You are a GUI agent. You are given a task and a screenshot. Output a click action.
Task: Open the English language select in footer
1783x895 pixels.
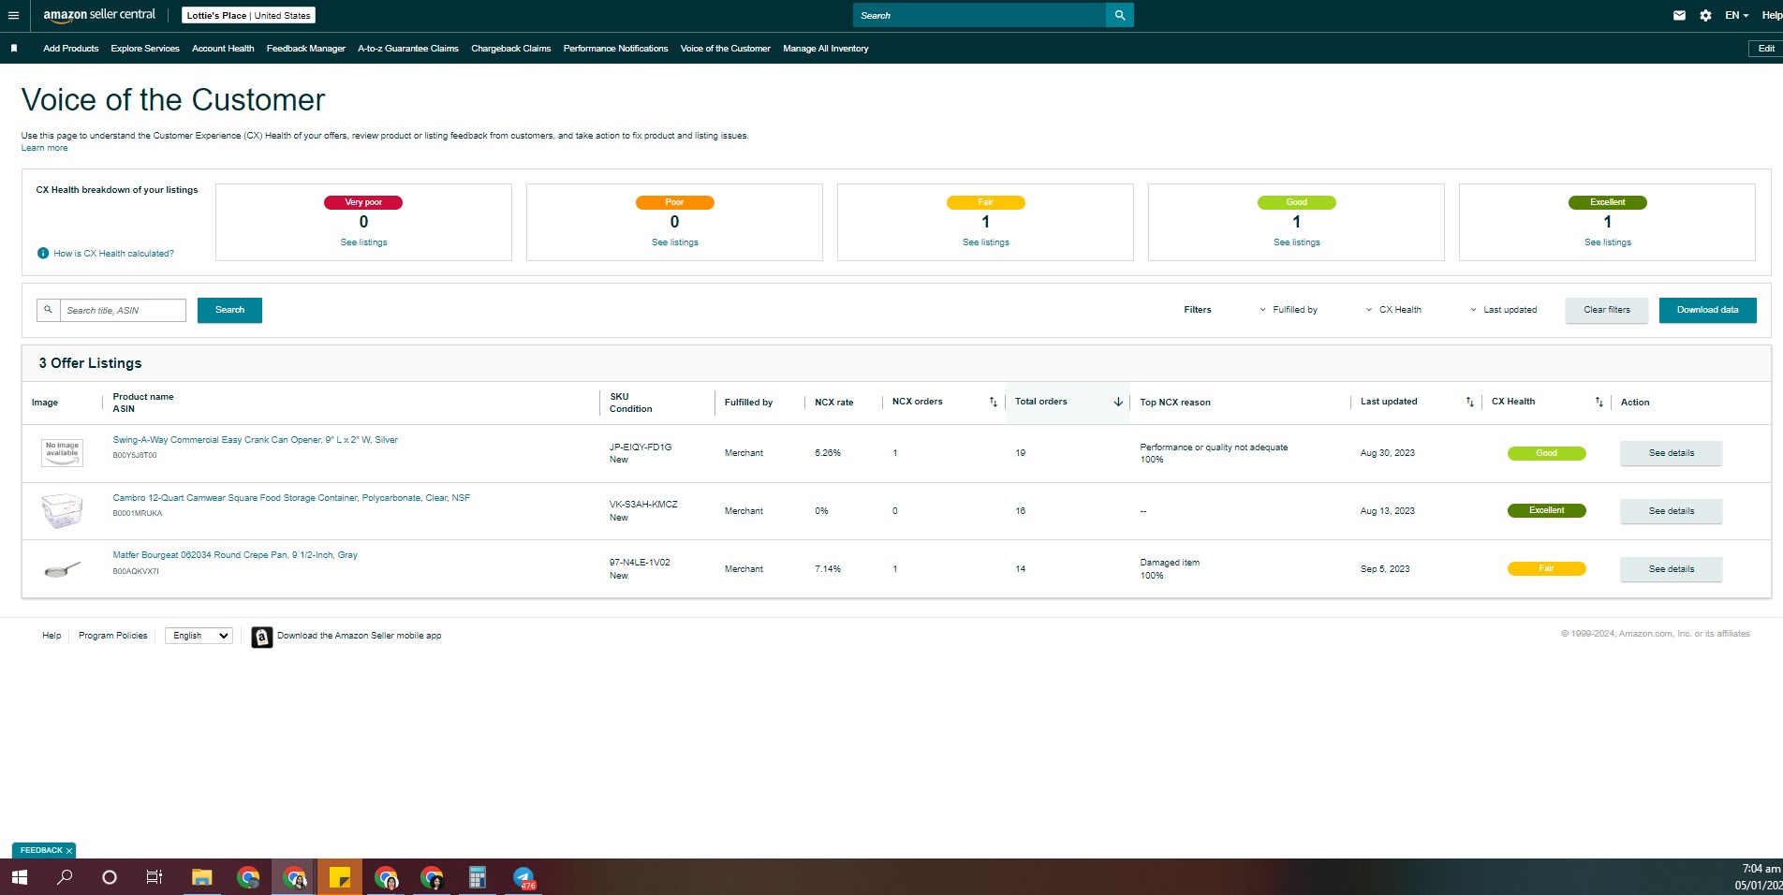[199, 636]
